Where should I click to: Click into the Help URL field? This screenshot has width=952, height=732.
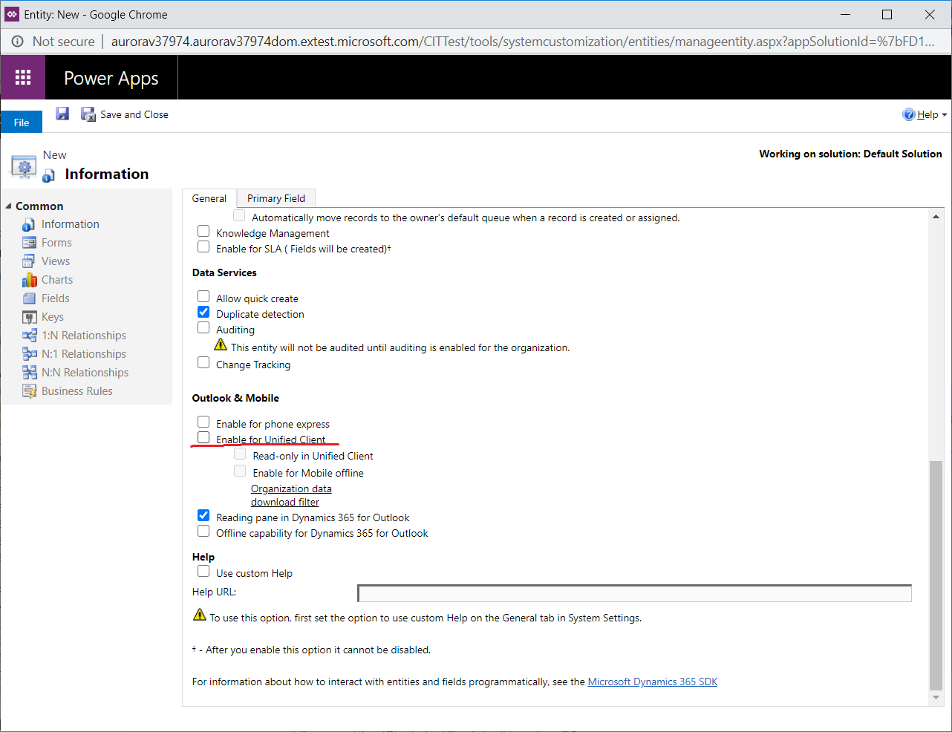coord(634,593)
